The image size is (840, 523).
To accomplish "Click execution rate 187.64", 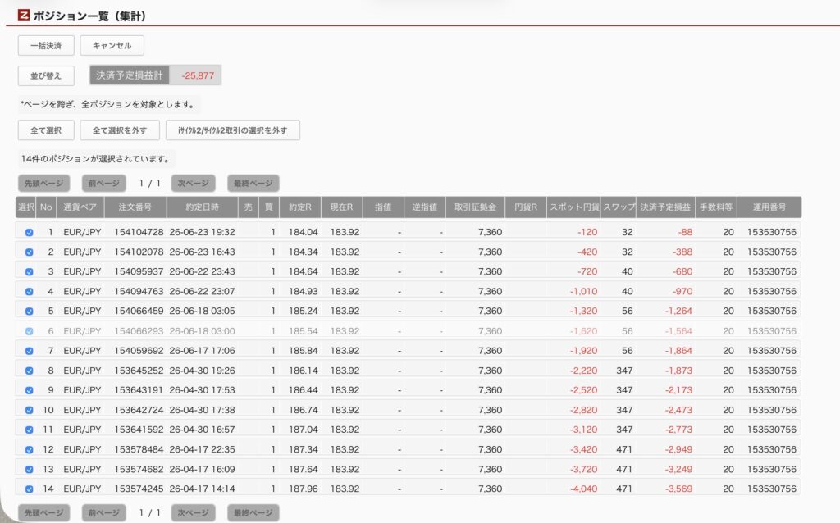I will click(x=304, y=470).
